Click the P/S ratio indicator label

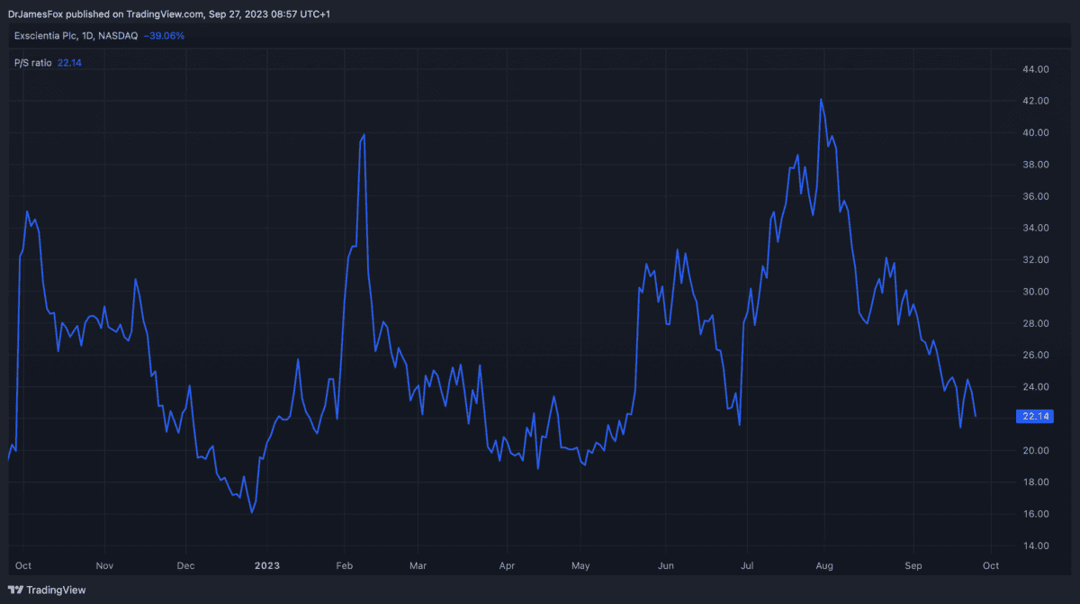33,62
